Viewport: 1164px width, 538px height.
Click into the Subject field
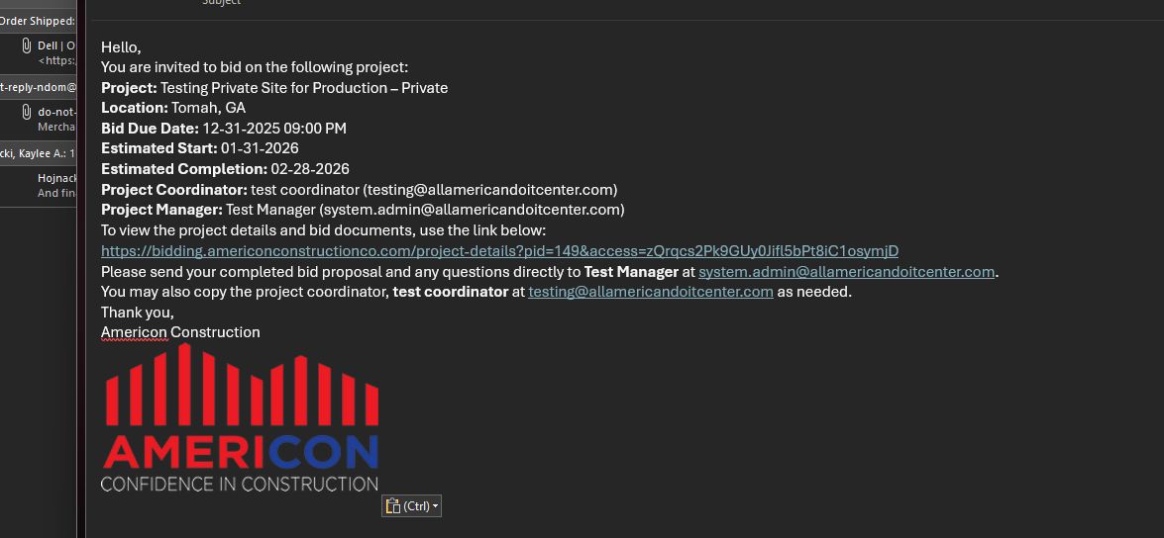594,4
